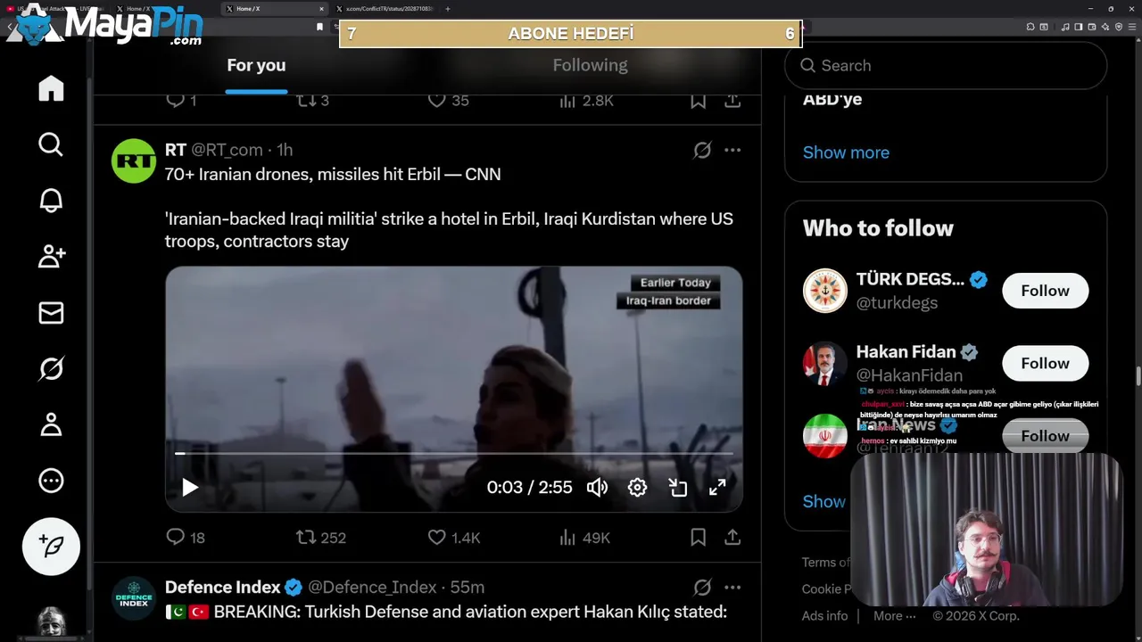Repost the RT post showing 252 reposts

321,538
